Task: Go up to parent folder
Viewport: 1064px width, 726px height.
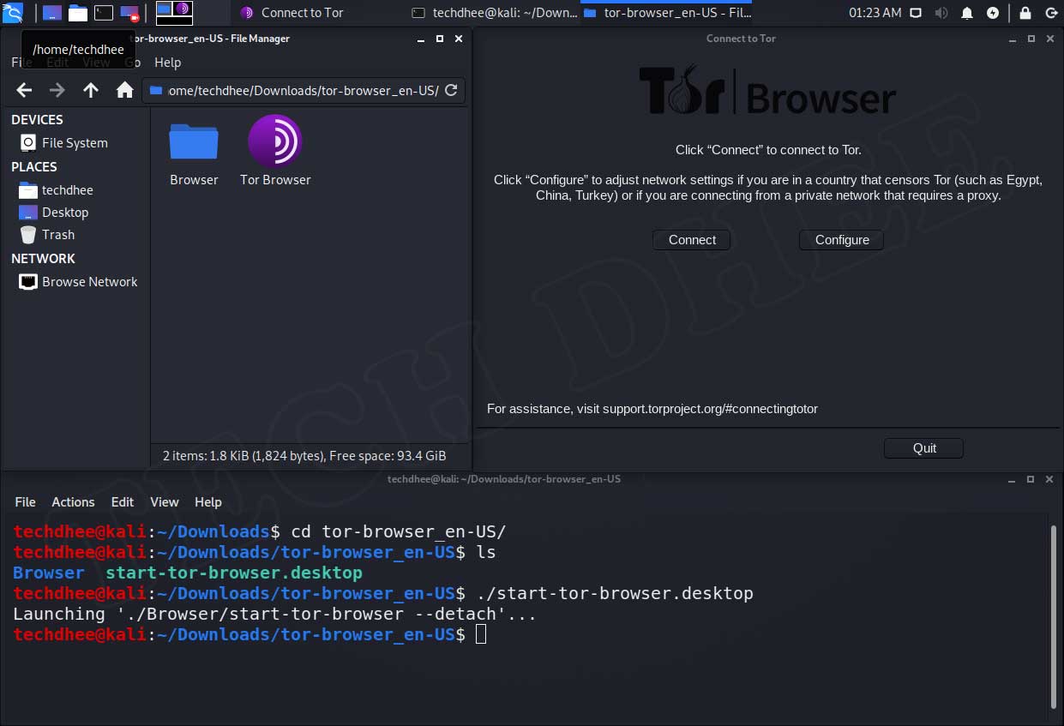Action: pos(91,90)
